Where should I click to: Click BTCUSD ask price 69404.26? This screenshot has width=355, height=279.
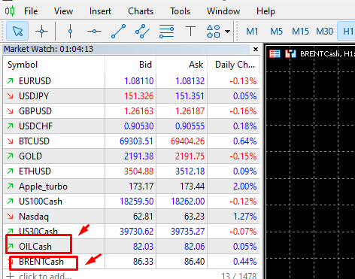[187, 141]
